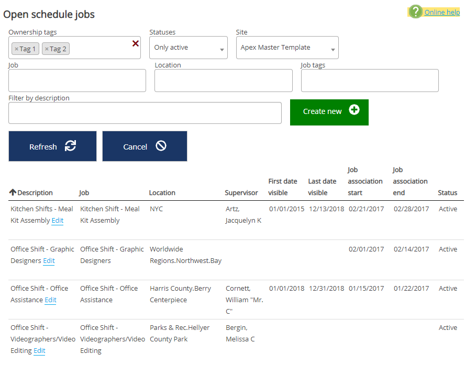Edit Kitchen Shifts - Meal Kit Assembly
The image size is (465, 366).
58,221
